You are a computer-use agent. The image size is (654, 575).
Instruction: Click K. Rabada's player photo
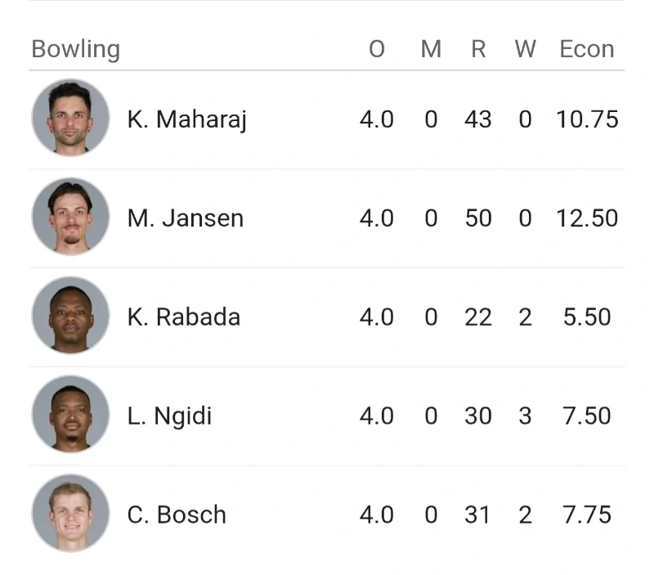pyautogui.click(x=70, y=317)
